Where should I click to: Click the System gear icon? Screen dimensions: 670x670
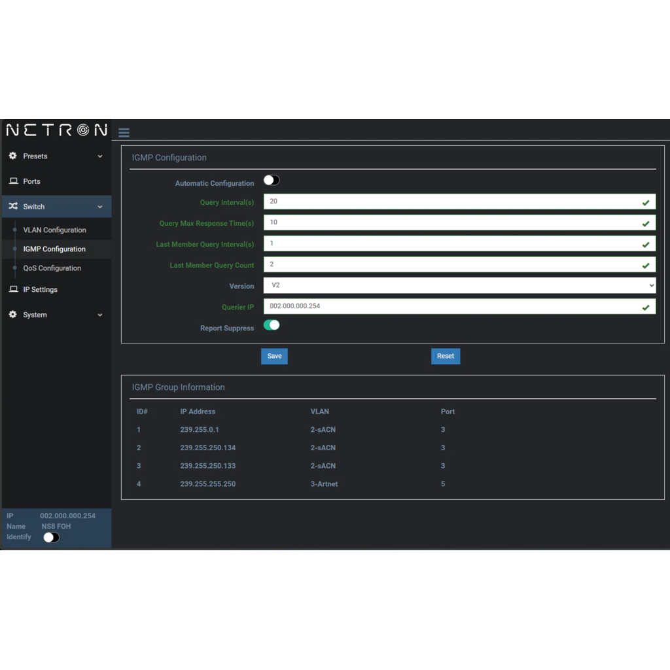point(13,315)
